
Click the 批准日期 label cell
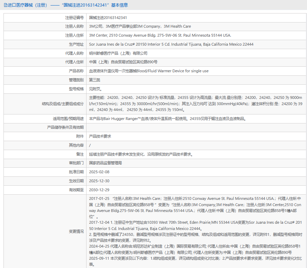tap(45, 172)
